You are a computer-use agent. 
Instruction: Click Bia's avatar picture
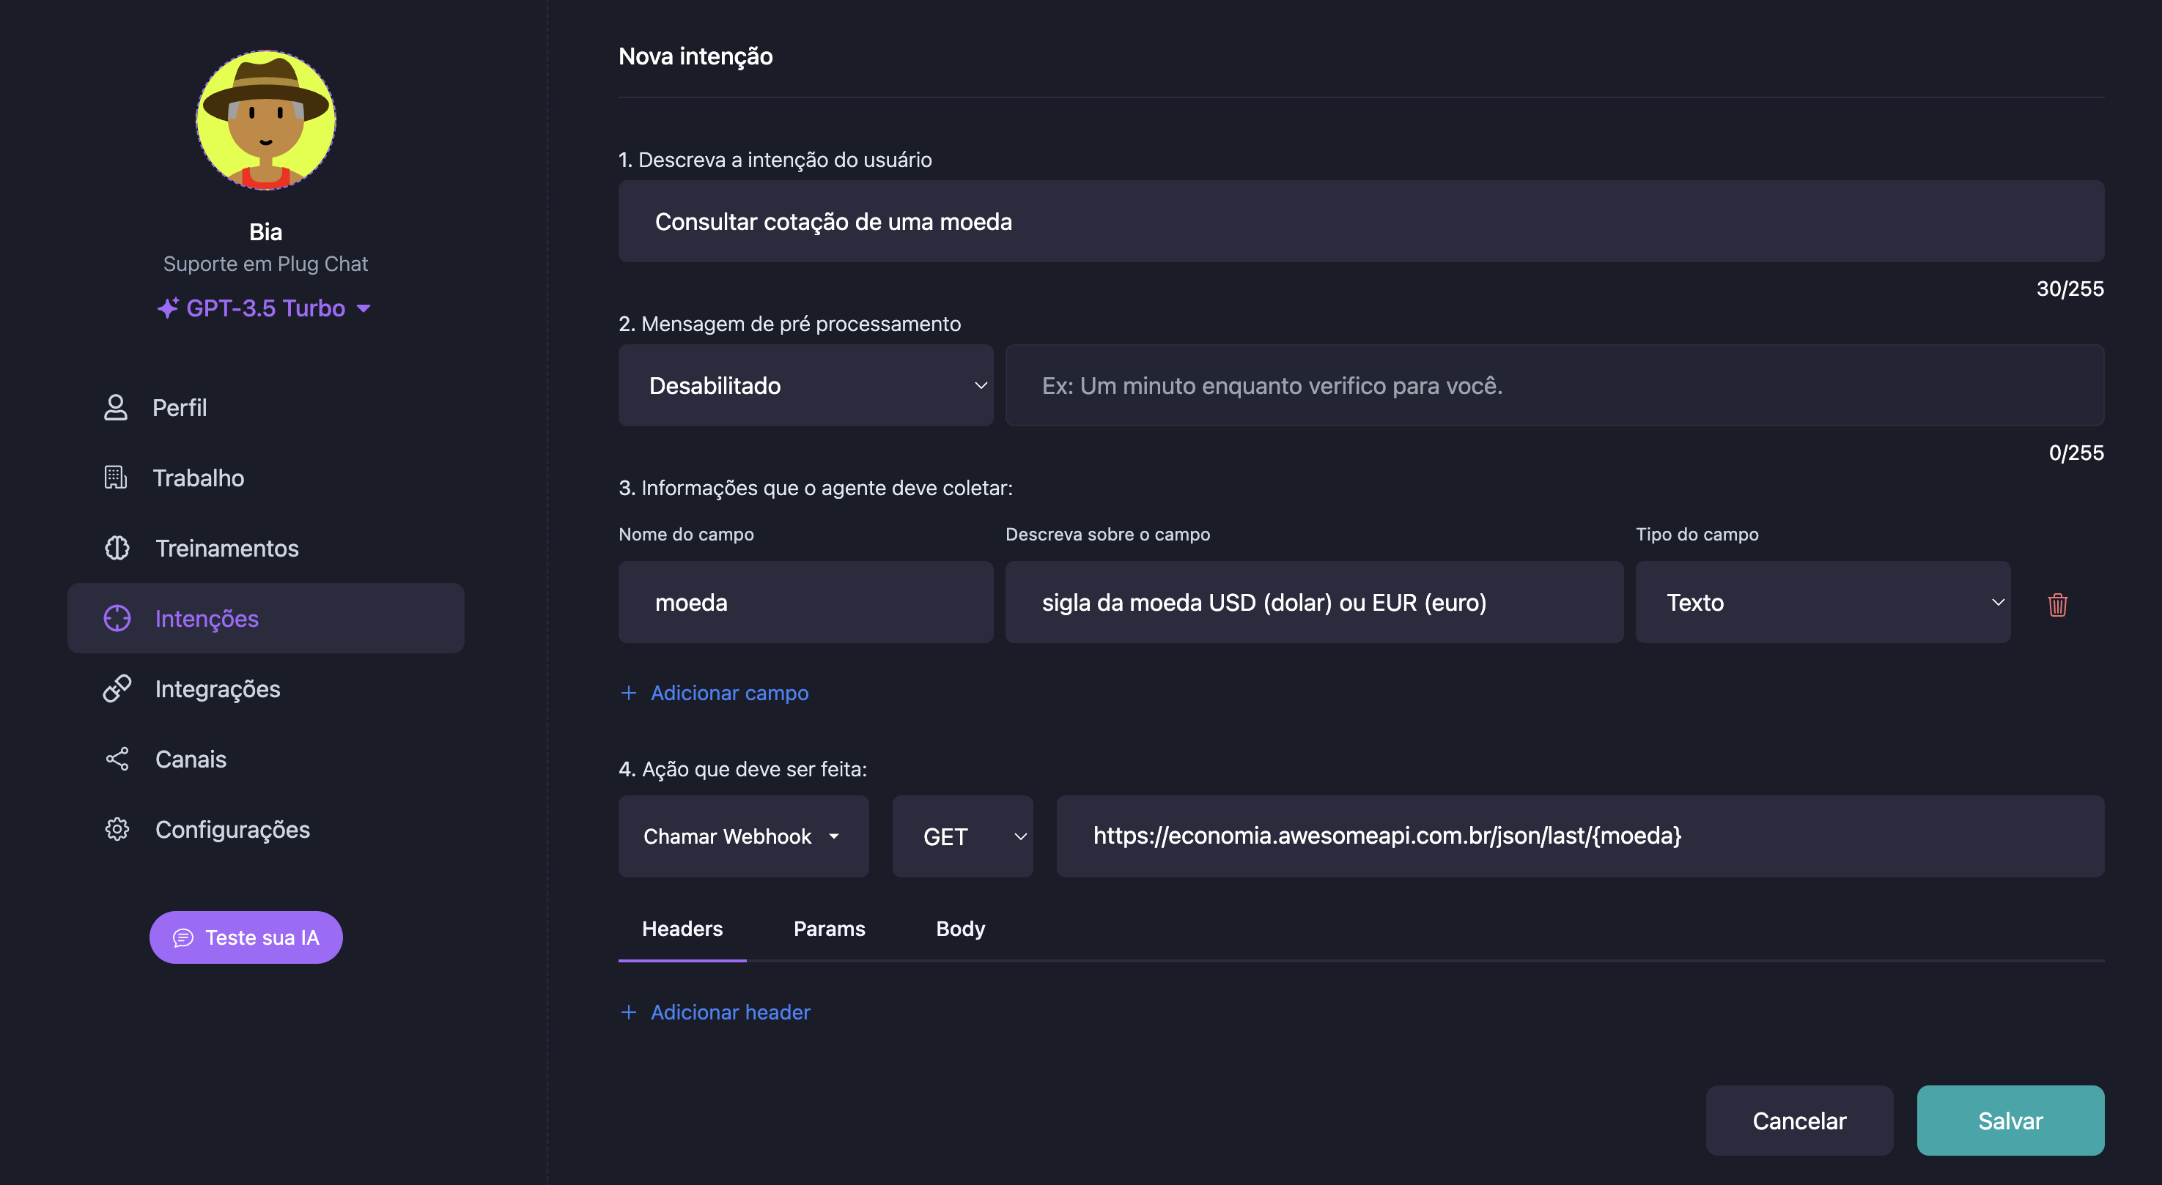[x=265, y=120]
